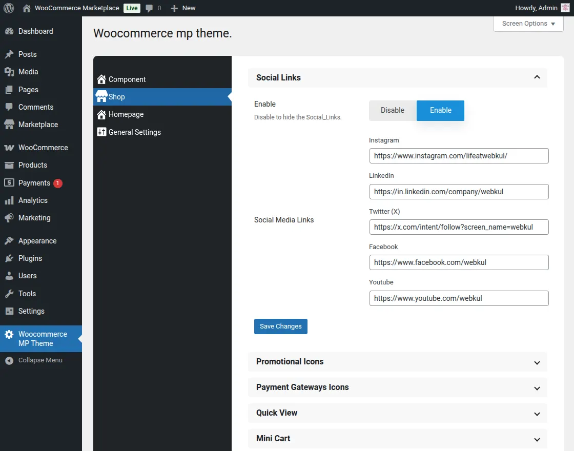574x451 pixels.
Task: Click the Users person icon
Action: pyautogui.click(x=9, y=276)
